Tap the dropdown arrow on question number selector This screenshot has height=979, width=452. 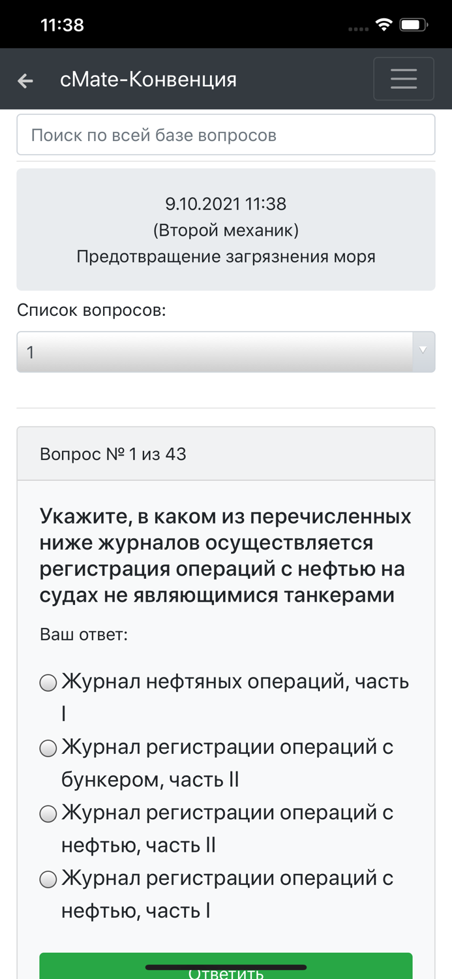[x=424, y=352]
